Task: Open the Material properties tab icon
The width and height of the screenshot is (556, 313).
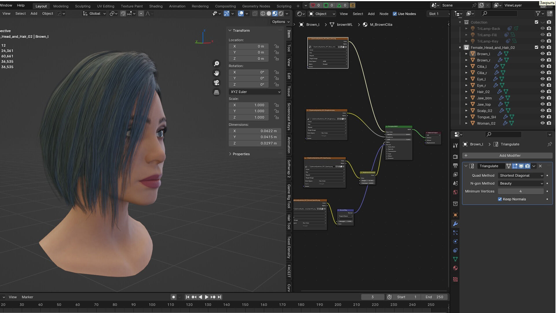Action: tap(455, 268)
